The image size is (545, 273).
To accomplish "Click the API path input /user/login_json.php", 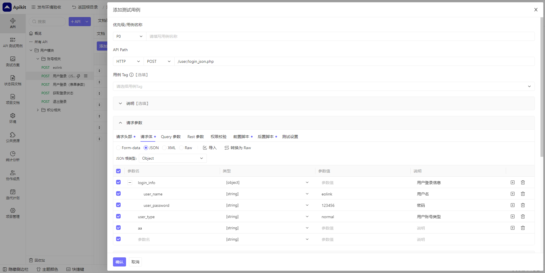I will pos(355,61).
